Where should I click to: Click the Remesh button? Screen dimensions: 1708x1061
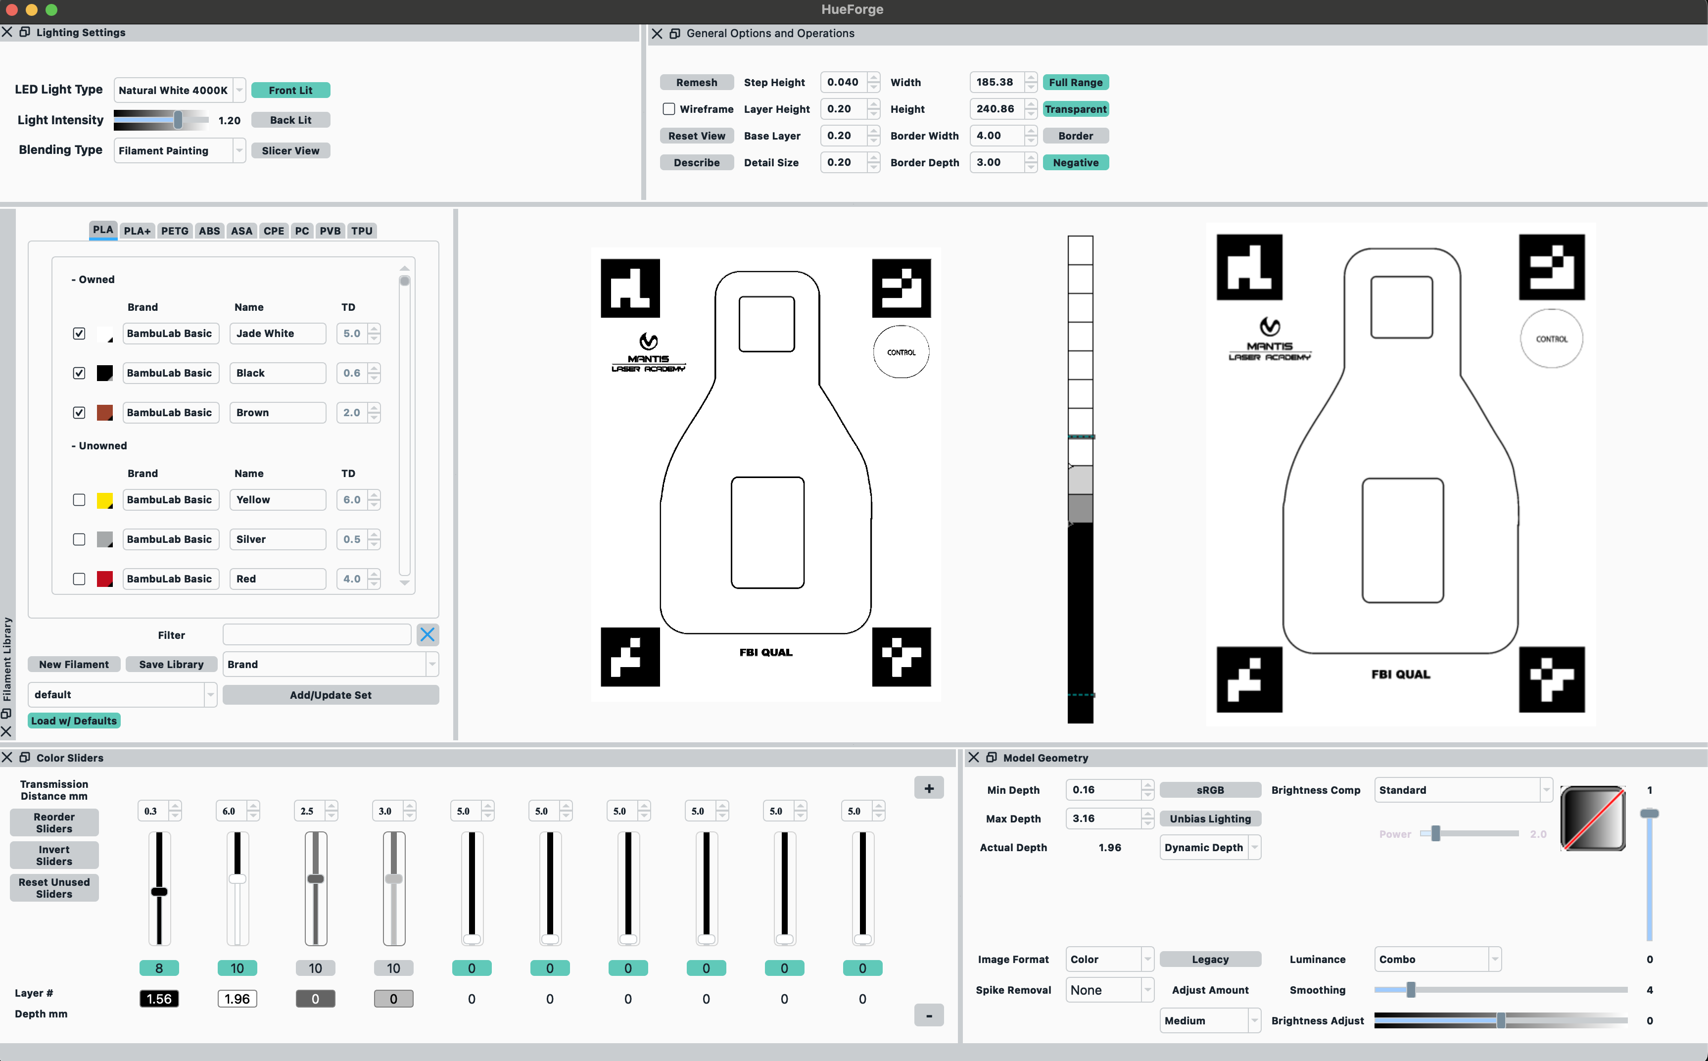coord(697,82)
